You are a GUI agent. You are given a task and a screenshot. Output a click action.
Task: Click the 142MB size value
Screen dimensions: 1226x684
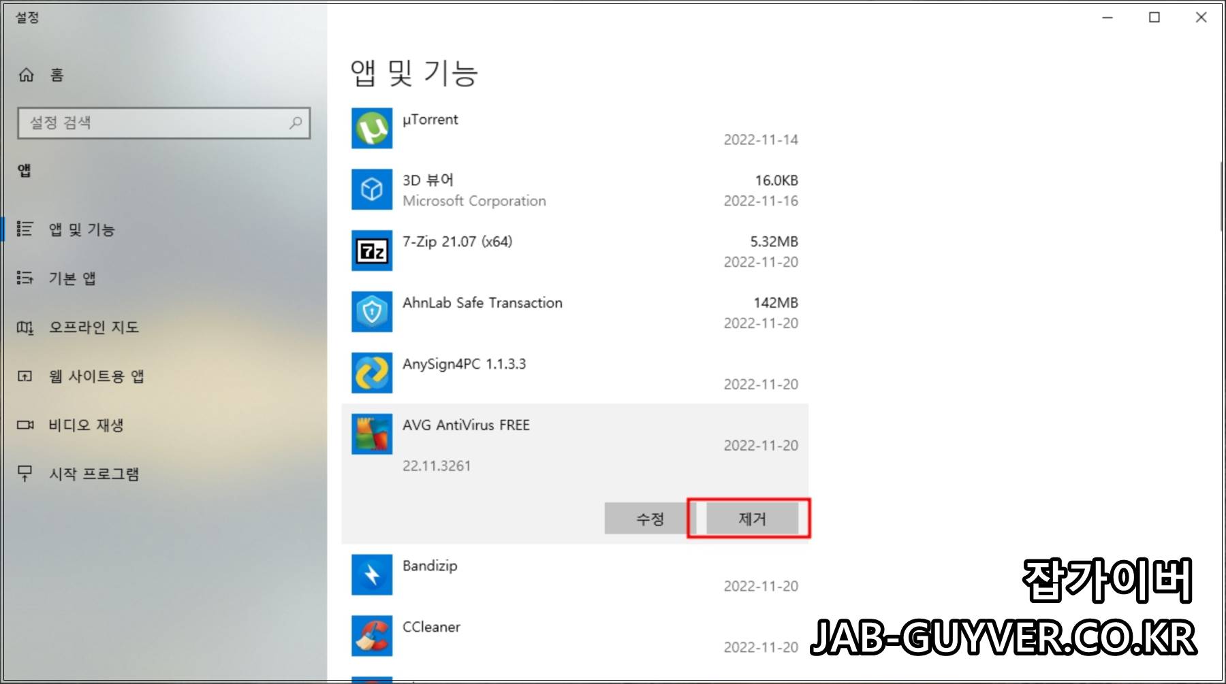coord(776,303)
